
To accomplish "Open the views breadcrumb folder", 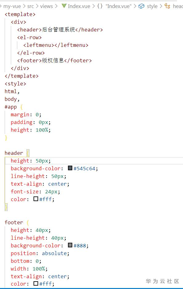I will pyautogui.click(x=46, y=6).
